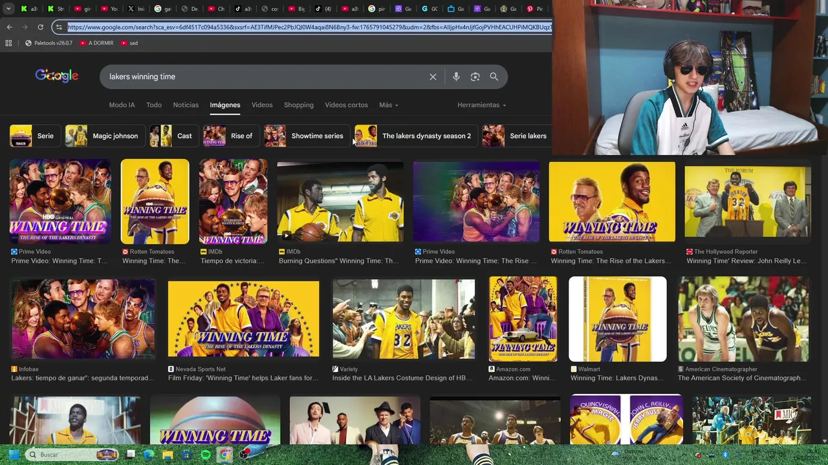Reload the page in the browser
The height and width of the screenshot is (465, 828).
point(40,27)
